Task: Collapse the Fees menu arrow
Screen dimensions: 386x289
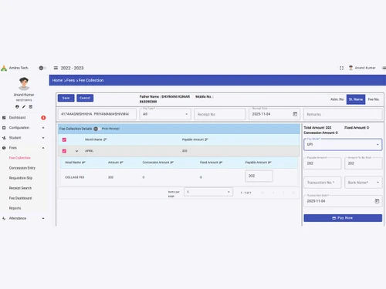Action: click(43, 148)
